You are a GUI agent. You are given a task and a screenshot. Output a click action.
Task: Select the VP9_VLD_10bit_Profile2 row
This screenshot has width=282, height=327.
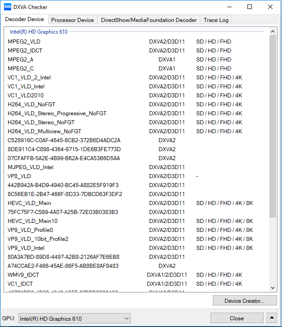(136, 239)
